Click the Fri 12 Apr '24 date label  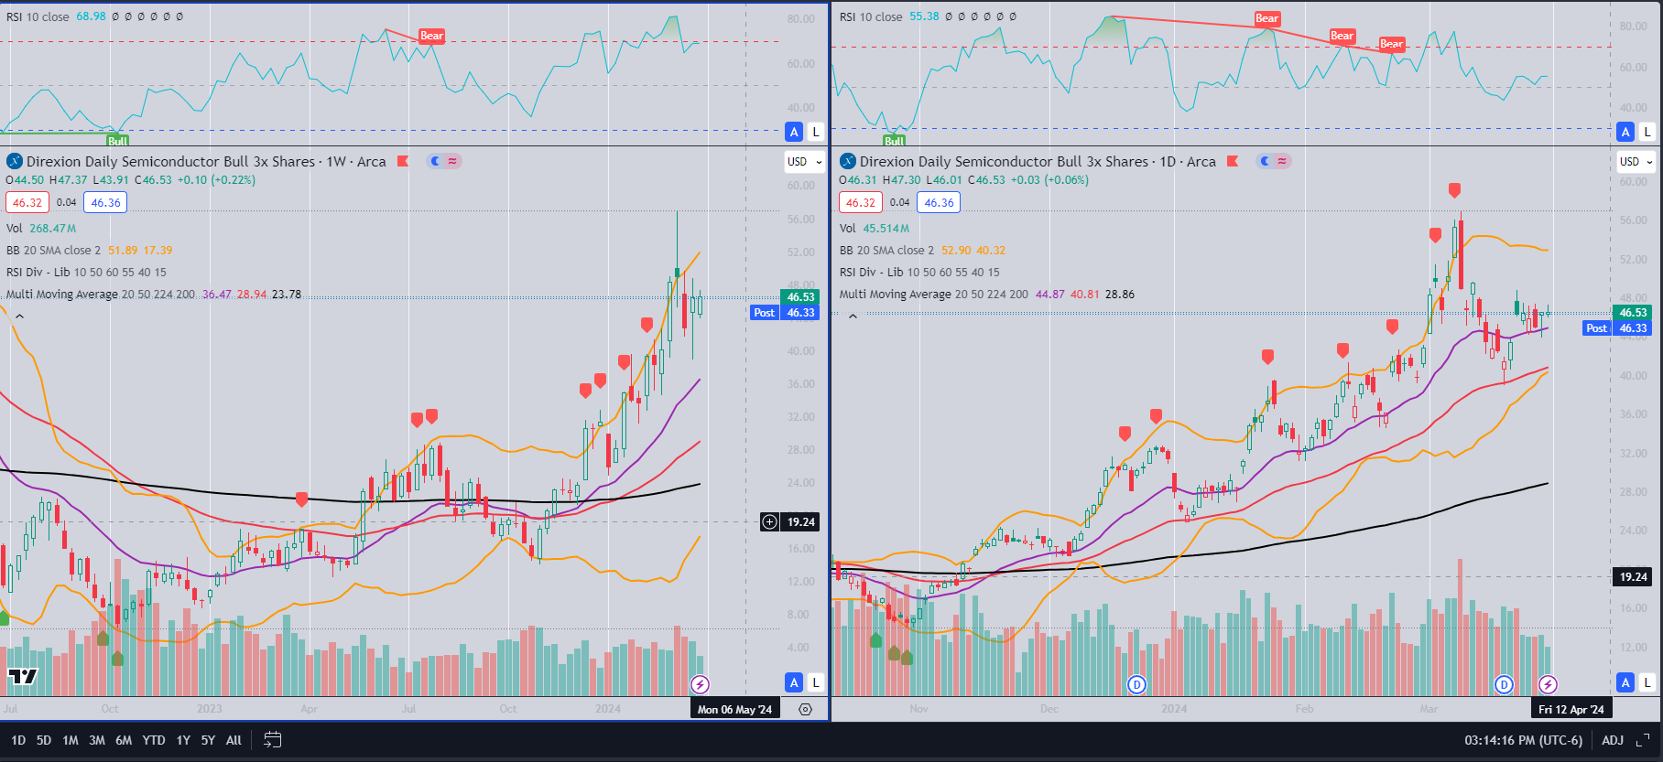click(1571, 709)
